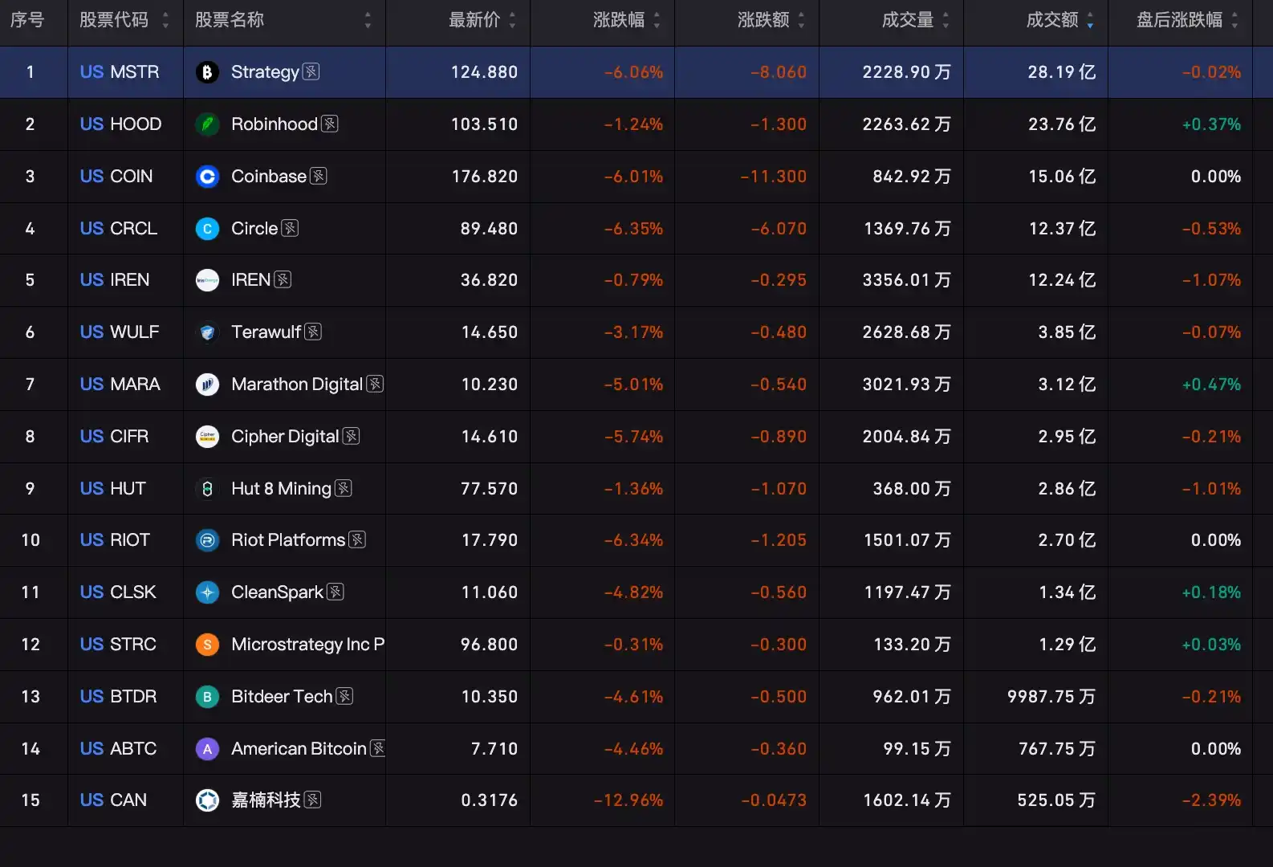Click the orange STRC logo
Screen dimensions: 1273x867
tap(207, 645)
